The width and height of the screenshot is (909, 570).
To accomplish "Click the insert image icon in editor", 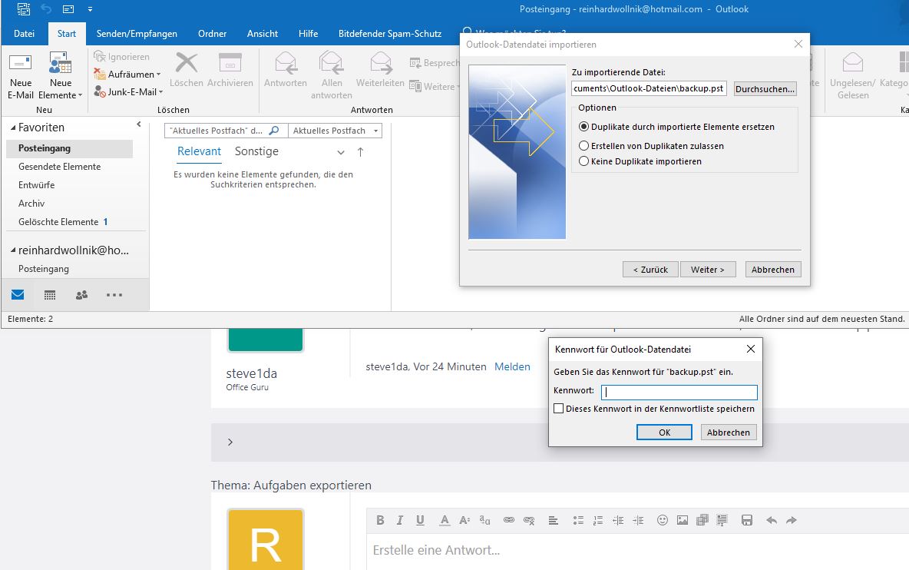I will pyautogui.click(x=683, y=520).
